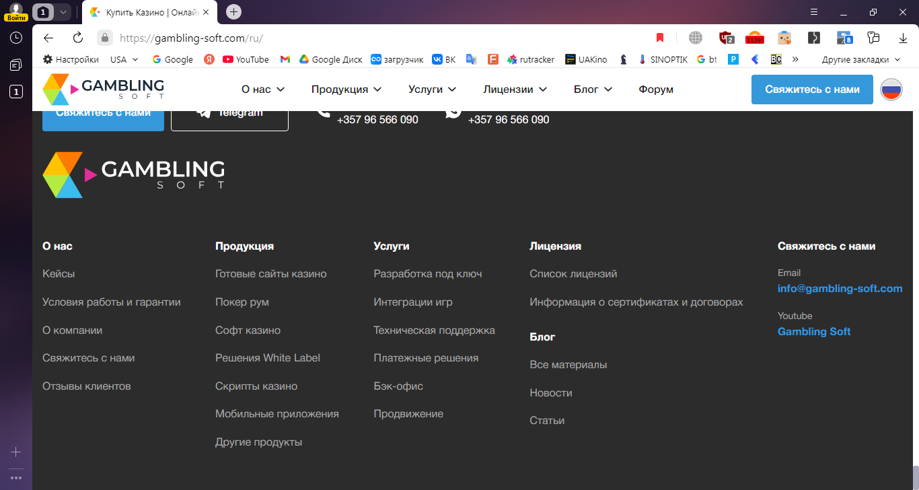Viewport: 919px width, 490px height.
Task: Click the extension with red 11369 counter
Action: pyautogui.click(x=755, y=38)
